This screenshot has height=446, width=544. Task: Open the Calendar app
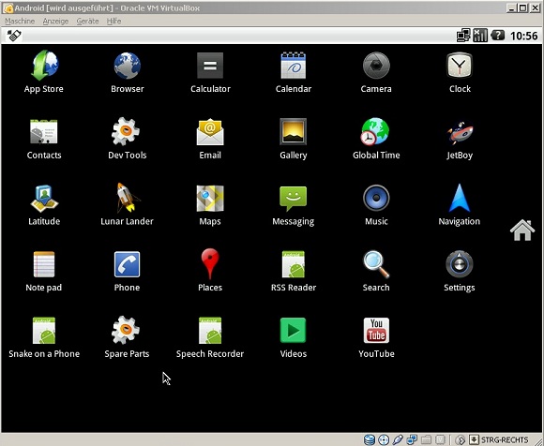pyautogui.click(x=294, y=72)
